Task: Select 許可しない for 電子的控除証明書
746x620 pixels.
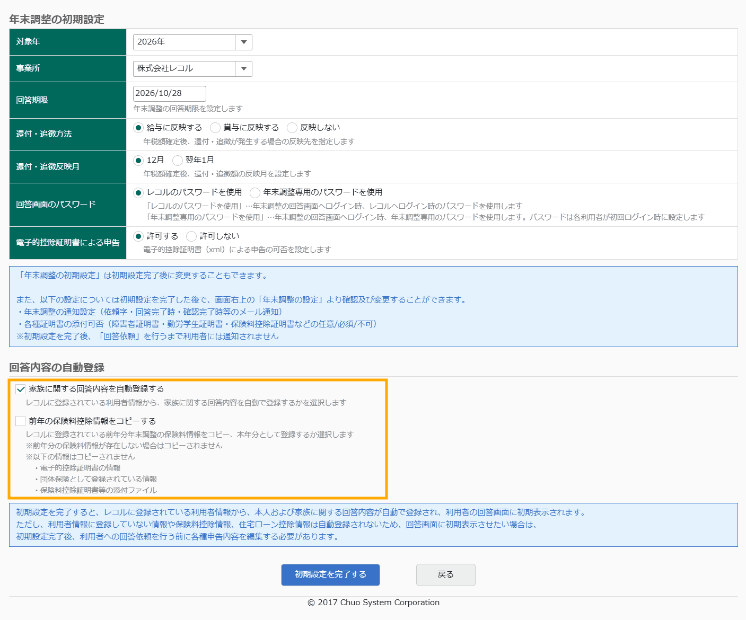Action: tap(191, 236)
